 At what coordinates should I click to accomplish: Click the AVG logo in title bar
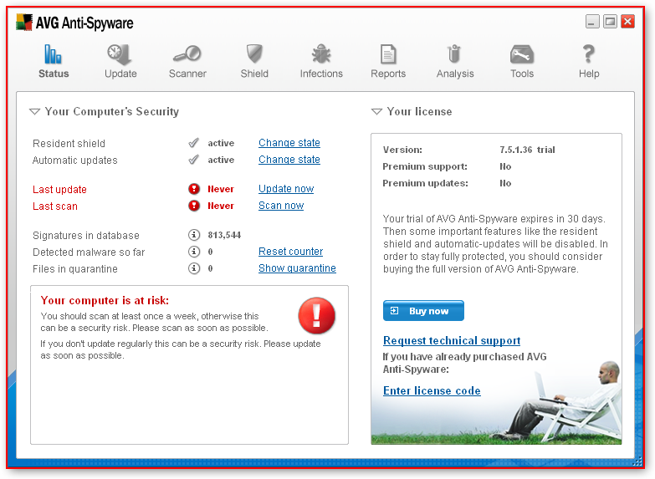click(x=23, y=22)
